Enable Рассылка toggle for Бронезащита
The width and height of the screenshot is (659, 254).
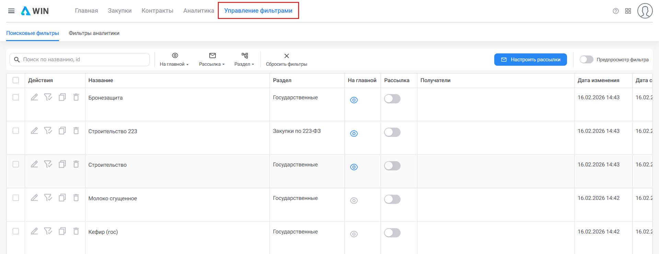(x=392, y=99)
